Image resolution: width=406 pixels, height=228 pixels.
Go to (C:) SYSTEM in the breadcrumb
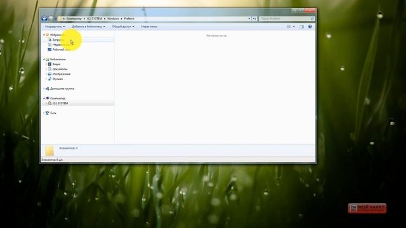tap(95, 18)
